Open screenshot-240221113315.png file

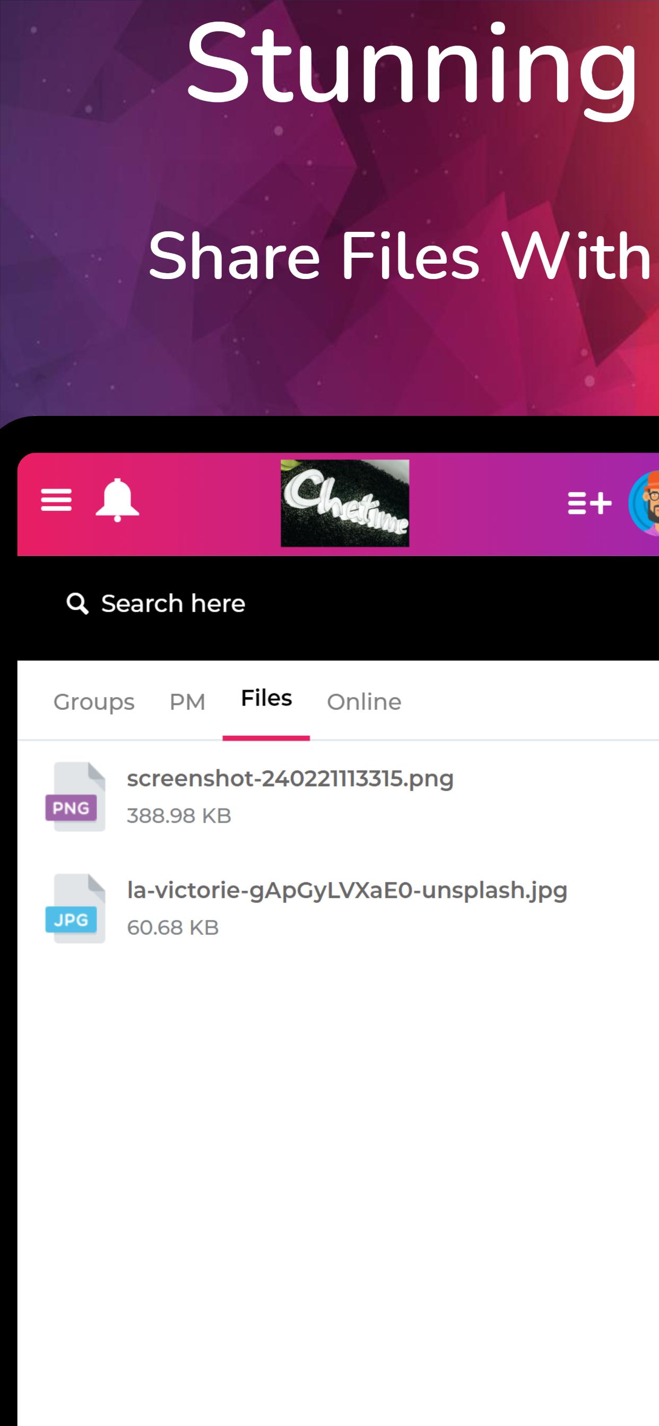(x=290, y=778)
